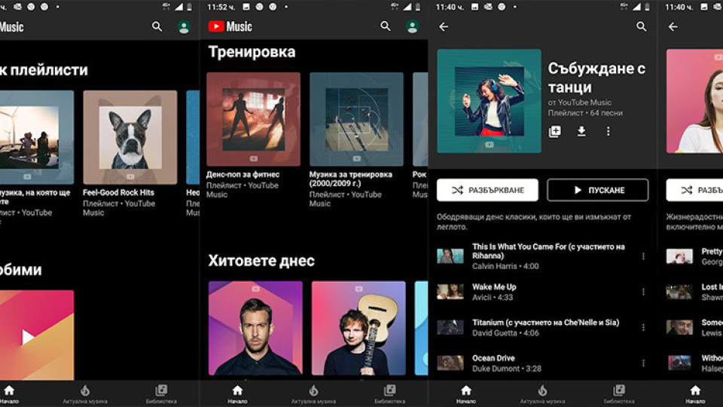Open options for Titanium song row
Image resolution: width=723 pixels, height=407 pixels.
643,327
